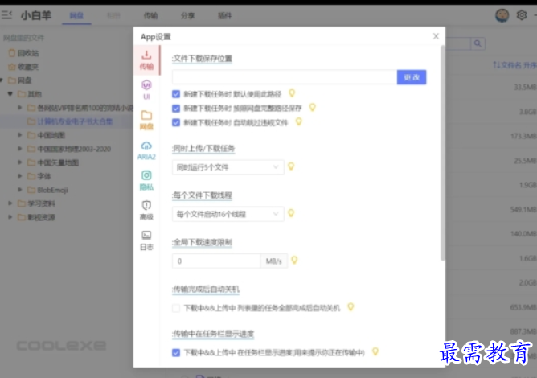Expand the 影视资源 folder arrow
The image size is (537, 378).
[x=10, y=217]
